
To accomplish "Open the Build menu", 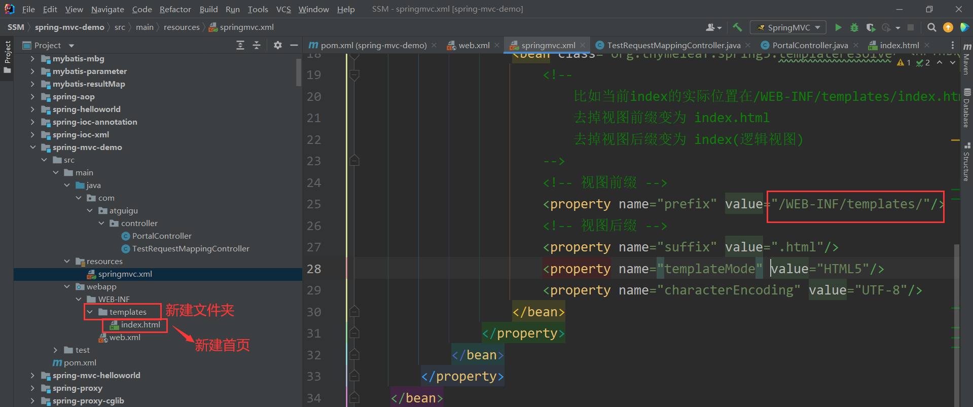I will (208, 9).
